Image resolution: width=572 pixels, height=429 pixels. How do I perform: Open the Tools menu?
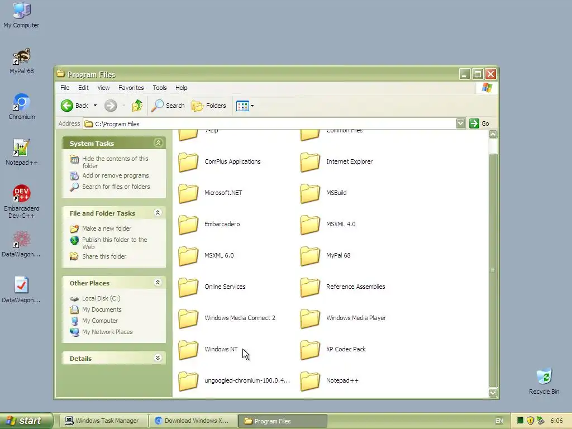pyautogui.click(x=159, y=88)
